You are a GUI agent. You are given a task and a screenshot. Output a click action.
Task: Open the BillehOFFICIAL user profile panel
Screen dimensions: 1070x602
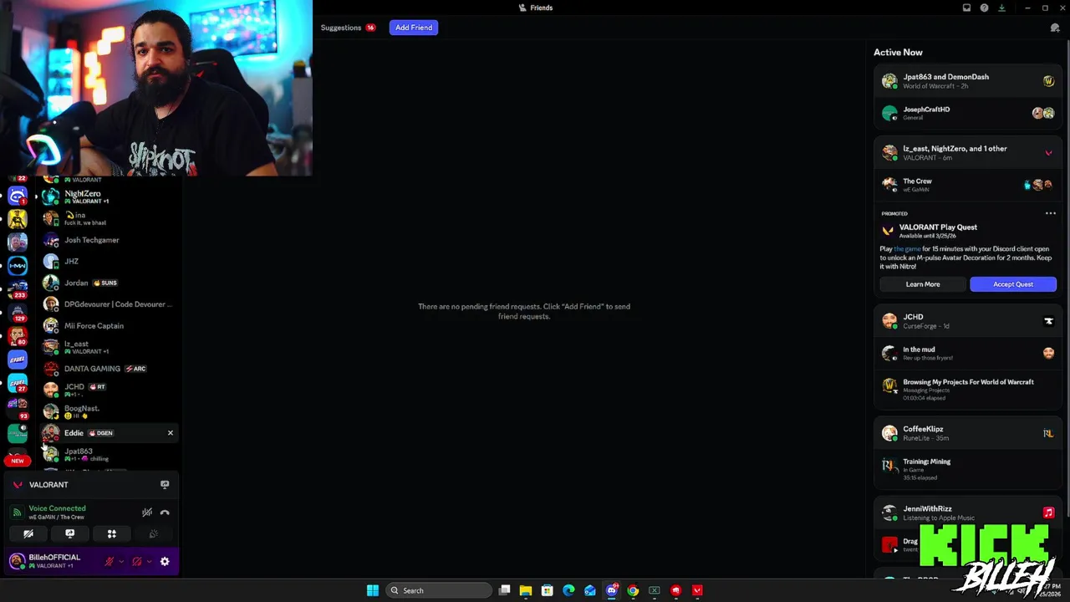(54, 561)
